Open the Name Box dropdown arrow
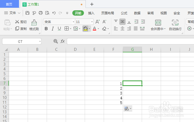194x122 pixels. (40, 41)
